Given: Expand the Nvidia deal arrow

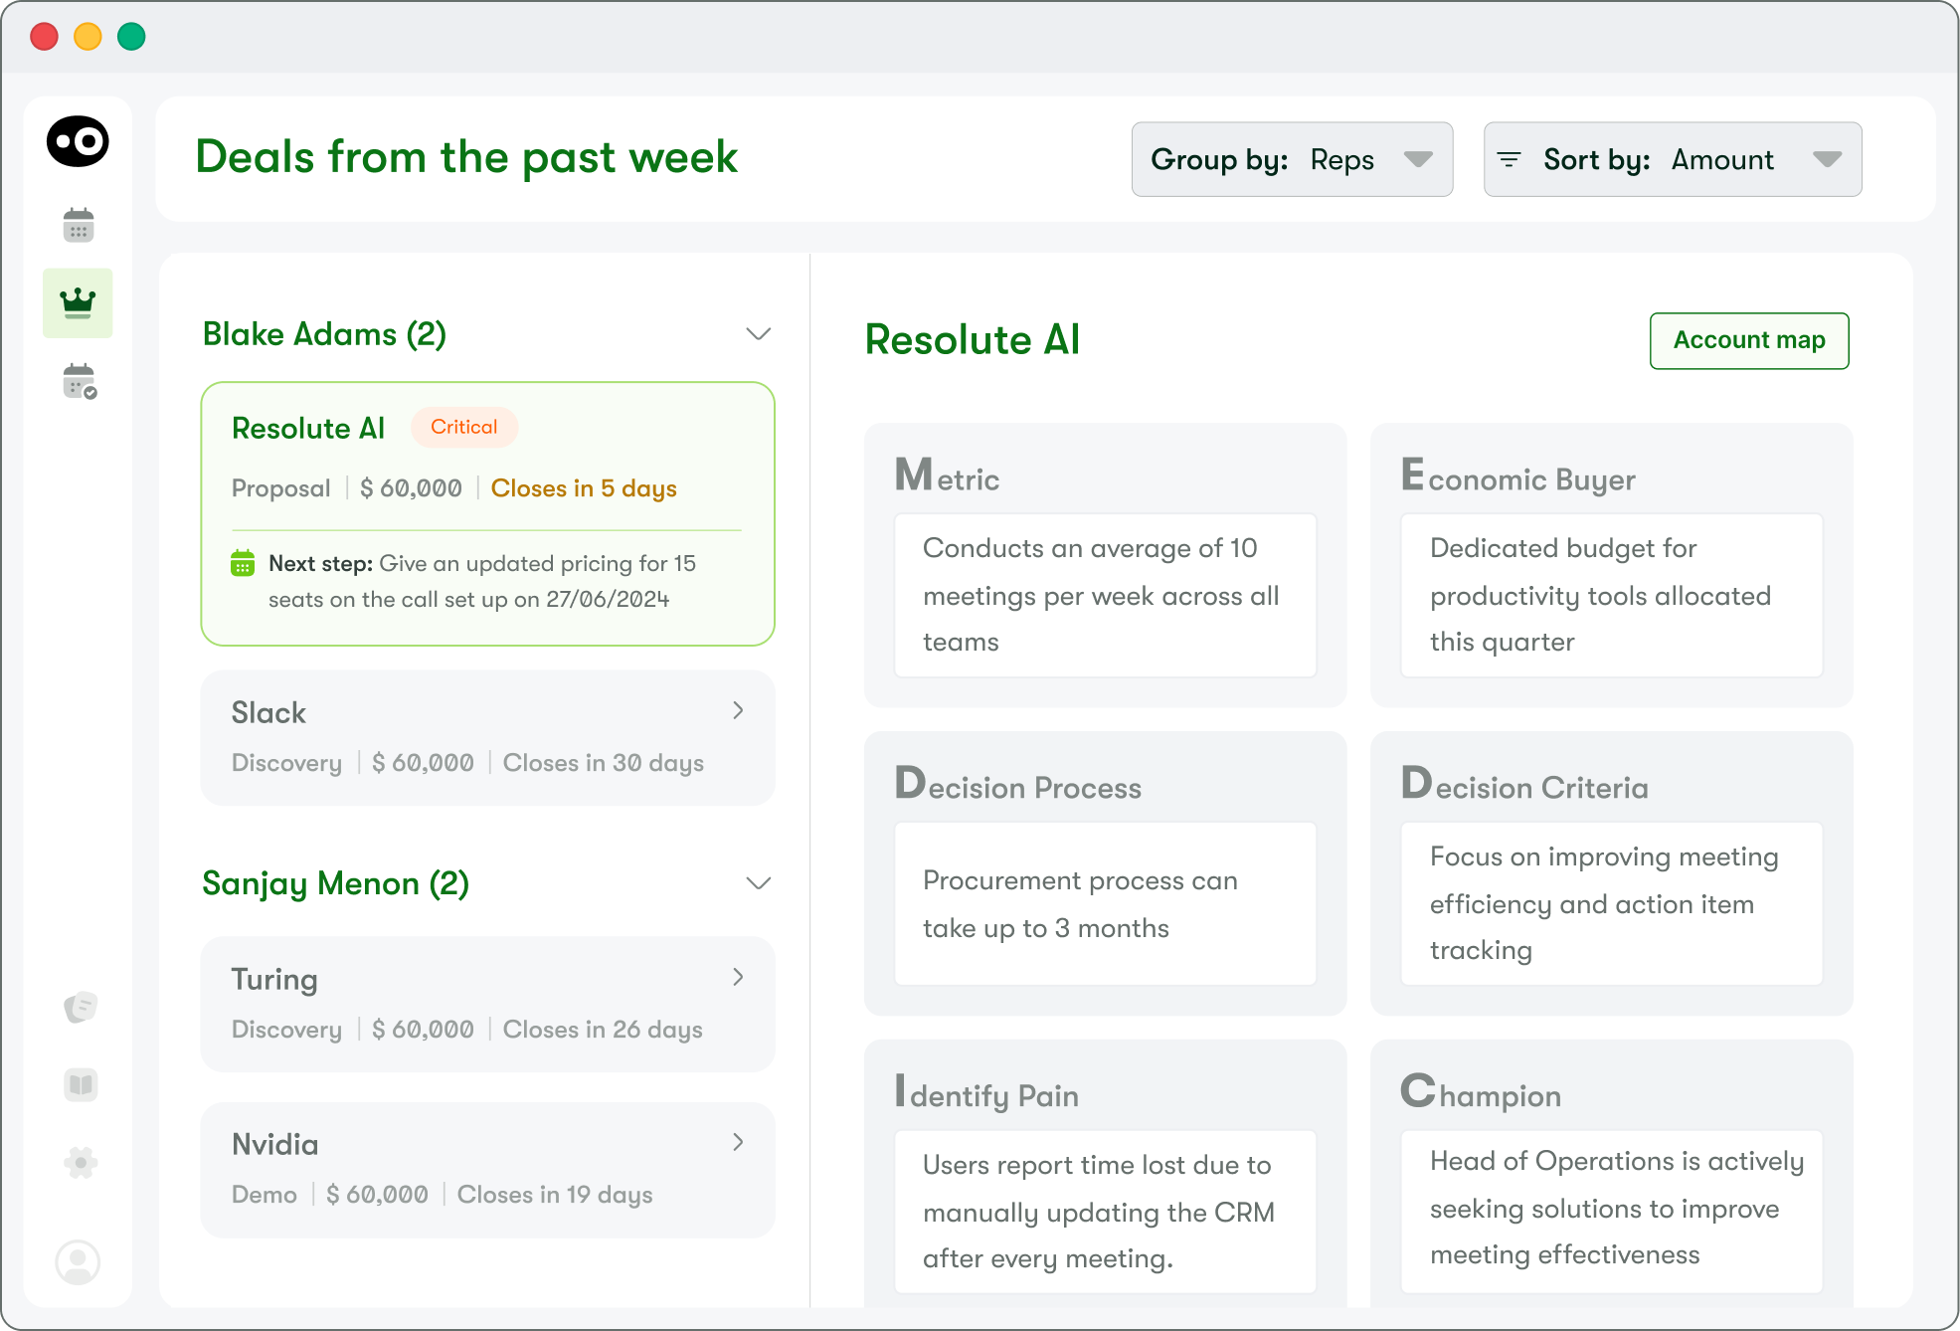Looking at the screenshot, I should [x=738, y=1142].
